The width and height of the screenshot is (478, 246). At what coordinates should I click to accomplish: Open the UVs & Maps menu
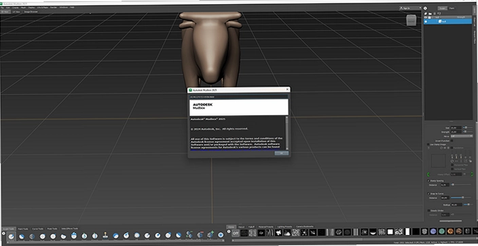click(x=42, y=7)
